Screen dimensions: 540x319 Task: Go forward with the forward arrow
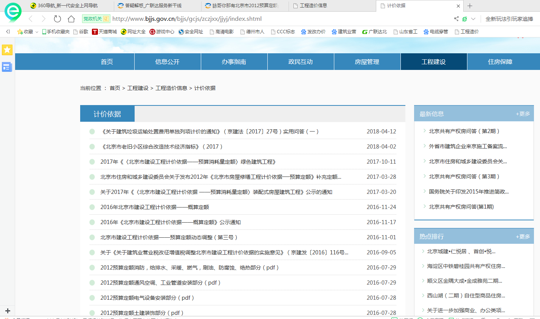pyautogui.click(x=43, y=19)
